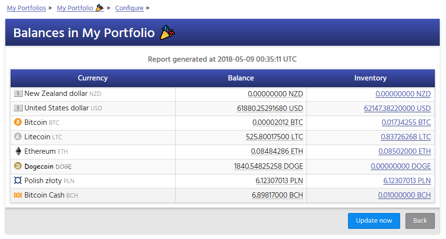446x239 pixels.
Task: Open the USD inventory value link
Action: (397, 108)
